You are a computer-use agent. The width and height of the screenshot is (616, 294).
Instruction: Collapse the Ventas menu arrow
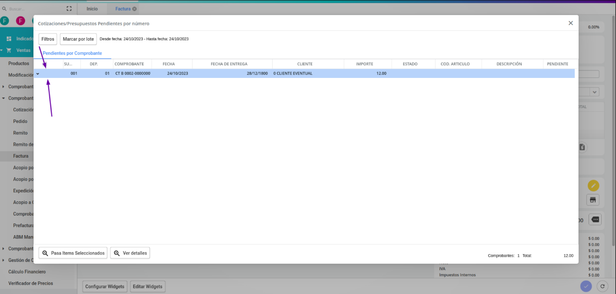click(x=2, y=50)
